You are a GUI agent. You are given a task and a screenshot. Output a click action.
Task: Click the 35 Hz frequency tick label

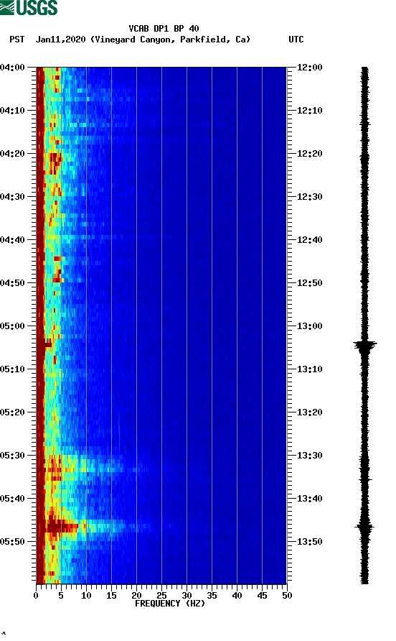[212, 596]
